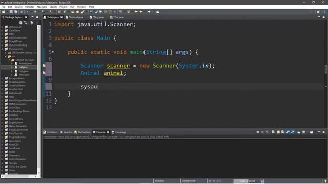Remove all terminated launches double-X icon
Screen dimensions: 328x184
click(x=267, y=132)
